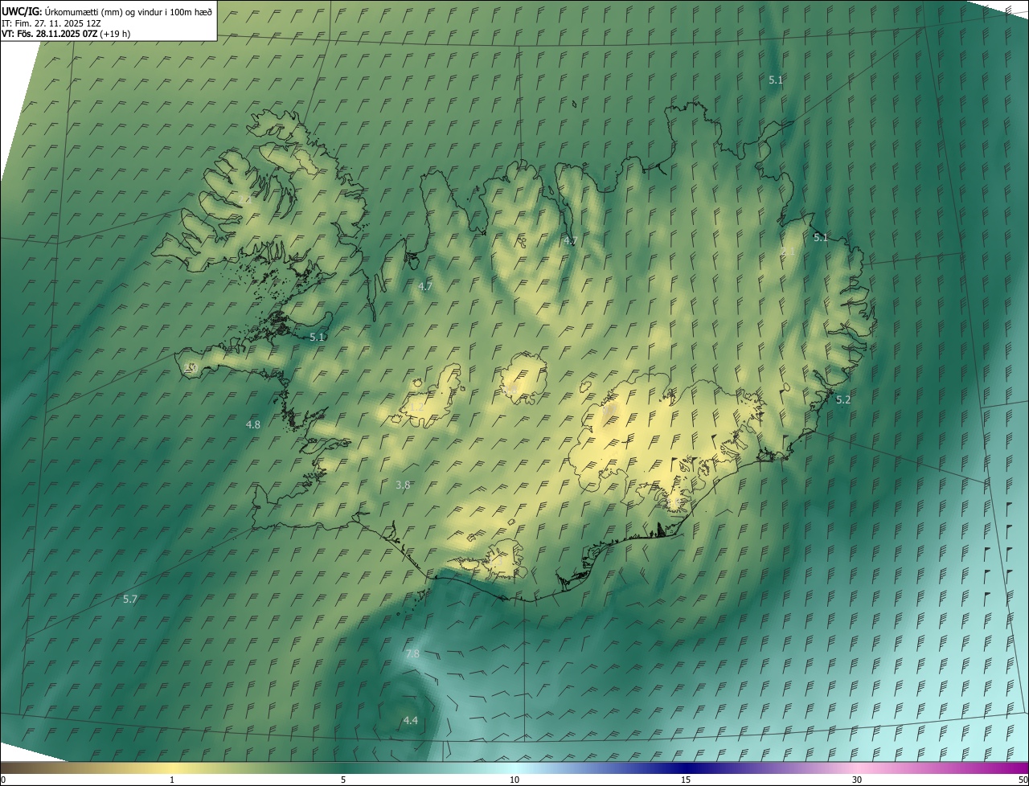Click the color scale at the 30 tick

pos(857,780)
